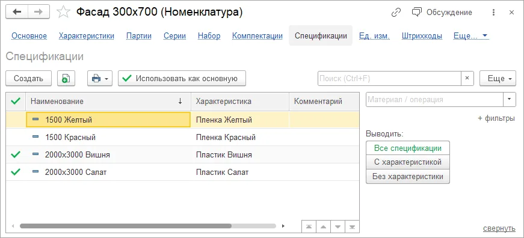Click the Пластик Салат cell
Viewport: 524px width, 238px height.
click(240, 172)
